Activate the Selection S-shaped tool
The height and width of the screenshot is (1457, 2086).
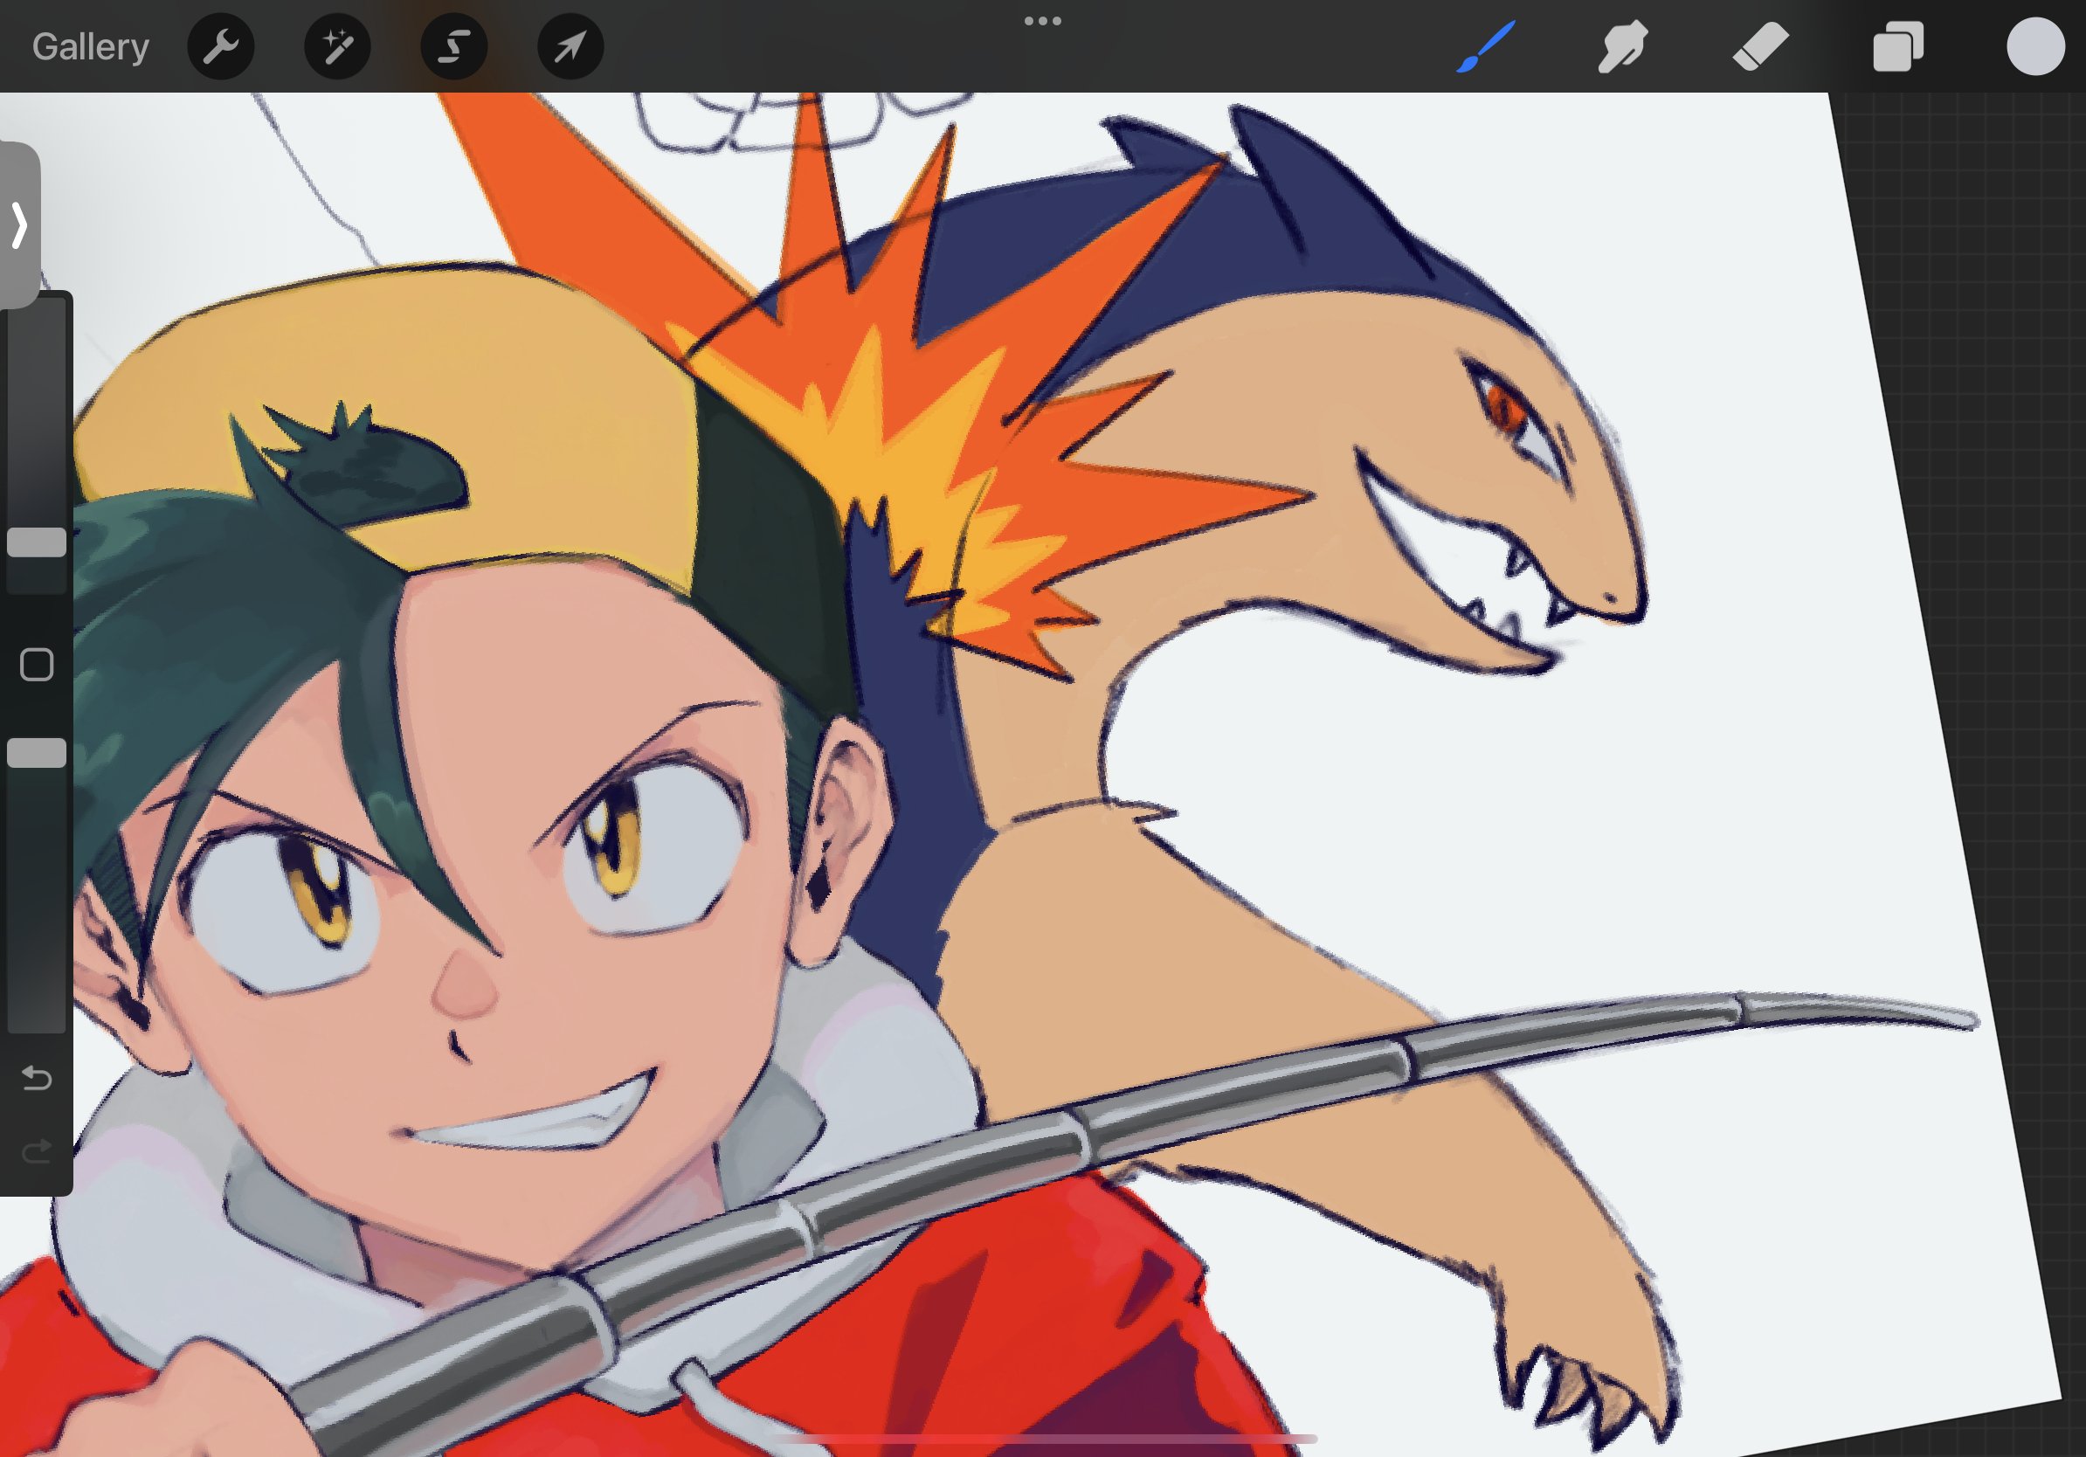point(453,46)
